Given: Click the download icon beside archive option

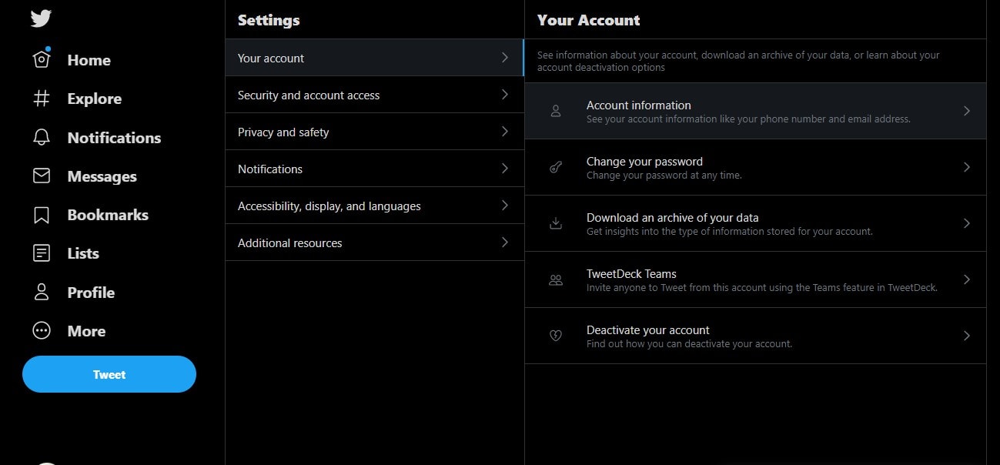Looking at the screenshot, I should click(x=556, y=223).
